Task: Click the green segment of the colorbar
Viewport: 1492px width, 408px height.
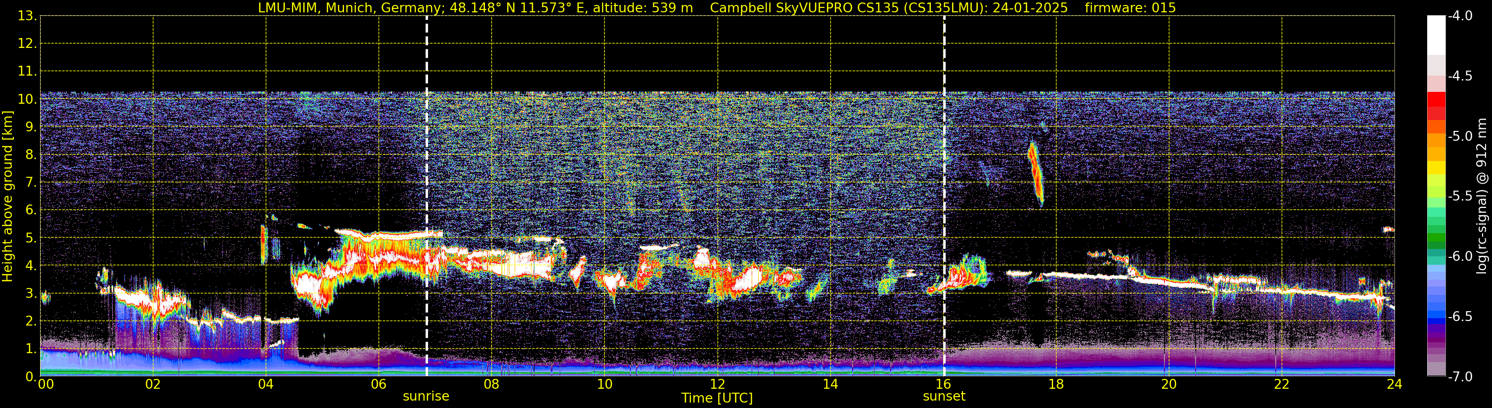Action: click(x=1436, y=237)
